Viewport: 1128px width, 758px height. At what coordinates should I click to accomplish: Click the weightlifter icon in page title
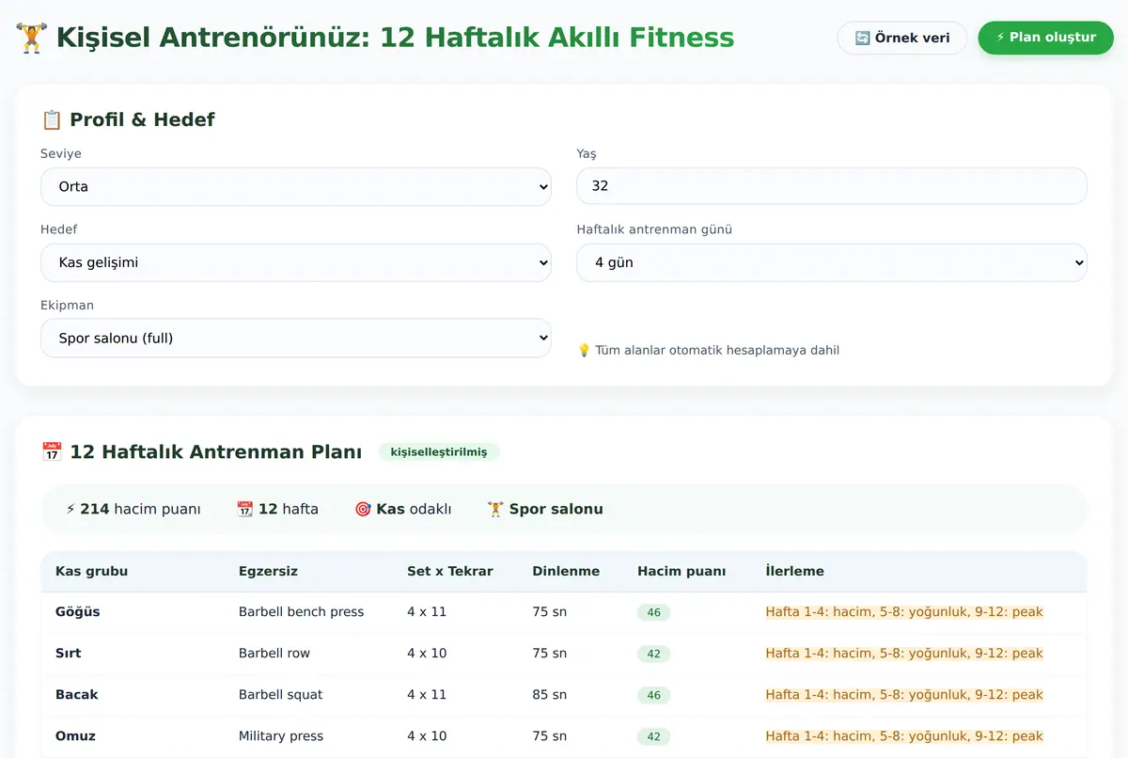(x=32, y=38)
